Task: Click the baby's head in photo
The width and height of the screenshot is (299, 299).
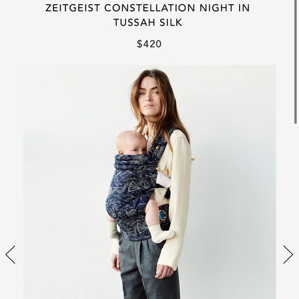Action: [131, 143]
